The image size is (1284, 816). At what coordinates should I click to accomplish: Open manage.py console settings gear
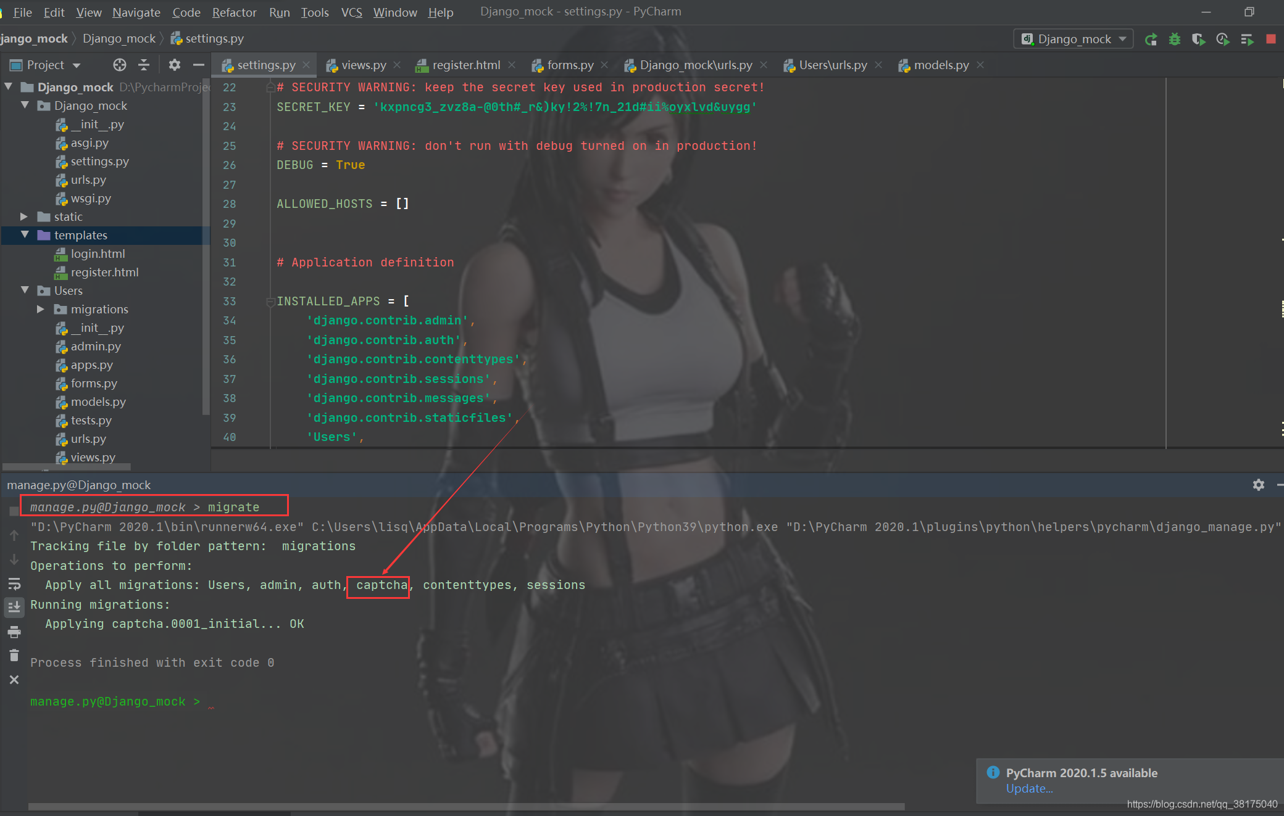1259,485
